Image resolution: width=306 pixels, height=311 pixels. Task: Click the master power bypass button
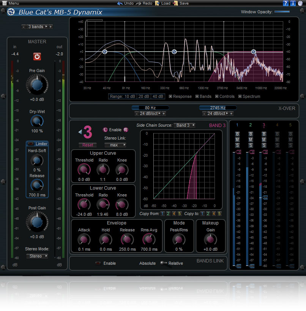(37, 57)
